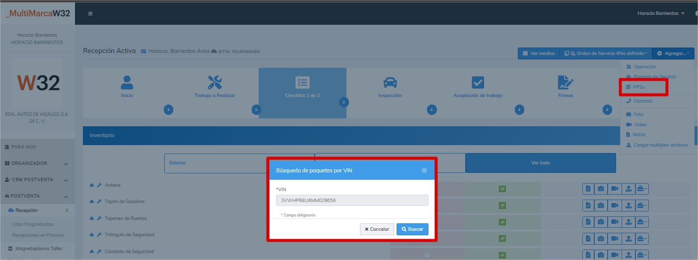Open the Firmas signature icon step
The image size is (698, 260).
click(x=565, y=82)
